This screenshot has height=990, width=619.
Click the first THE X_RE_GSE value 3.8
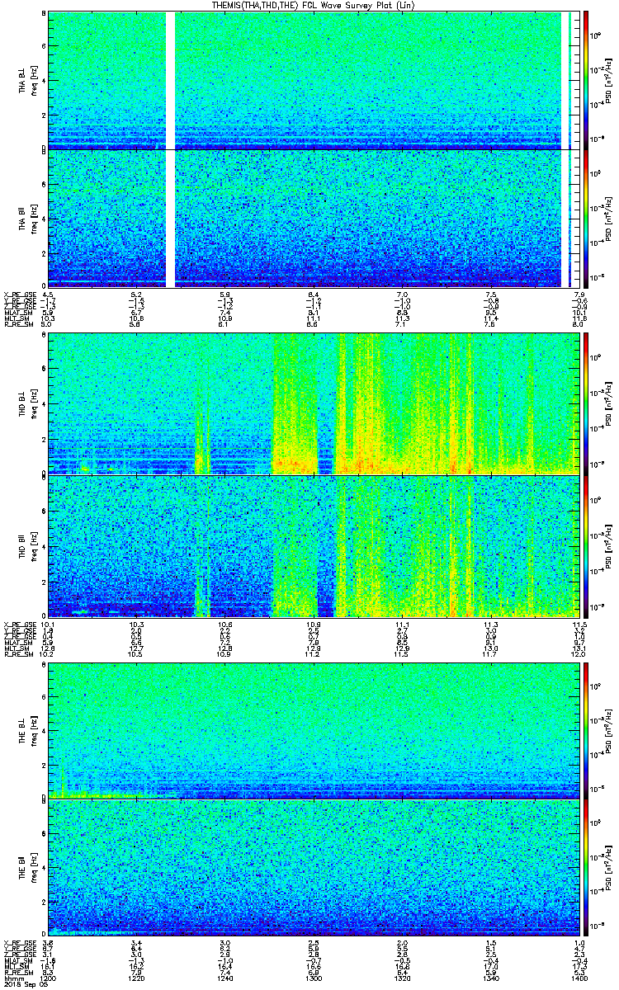48,943
